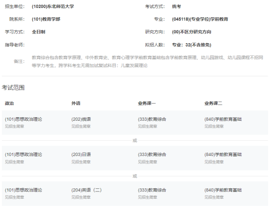272x210 pixels.
Task: Click the 业务课二 column header
Action: tap(213, 104)
